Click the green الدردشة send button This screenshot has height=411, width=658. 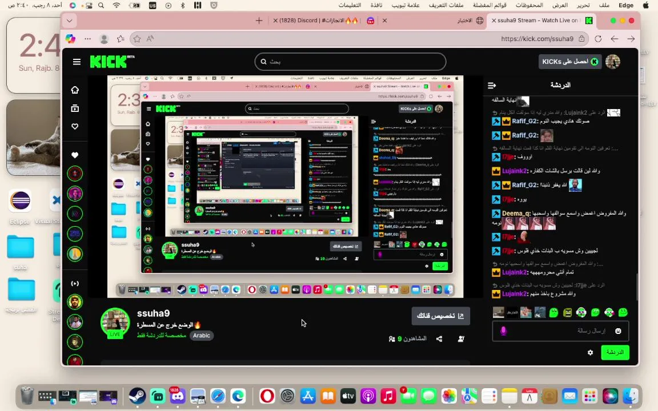[x=615, y=352]
